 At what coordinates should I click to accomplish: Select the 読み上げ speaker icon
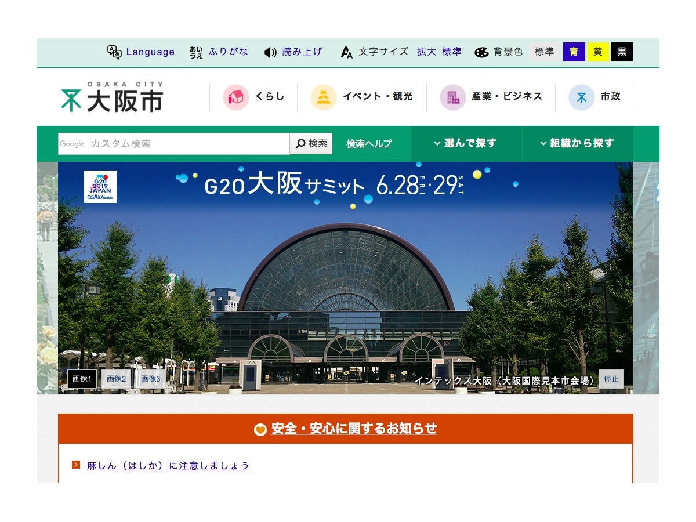269,52
